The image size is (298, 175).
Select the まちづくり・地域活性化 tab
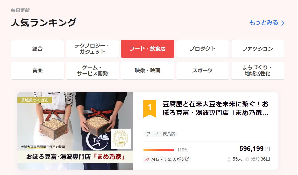(x=258, y=71)
